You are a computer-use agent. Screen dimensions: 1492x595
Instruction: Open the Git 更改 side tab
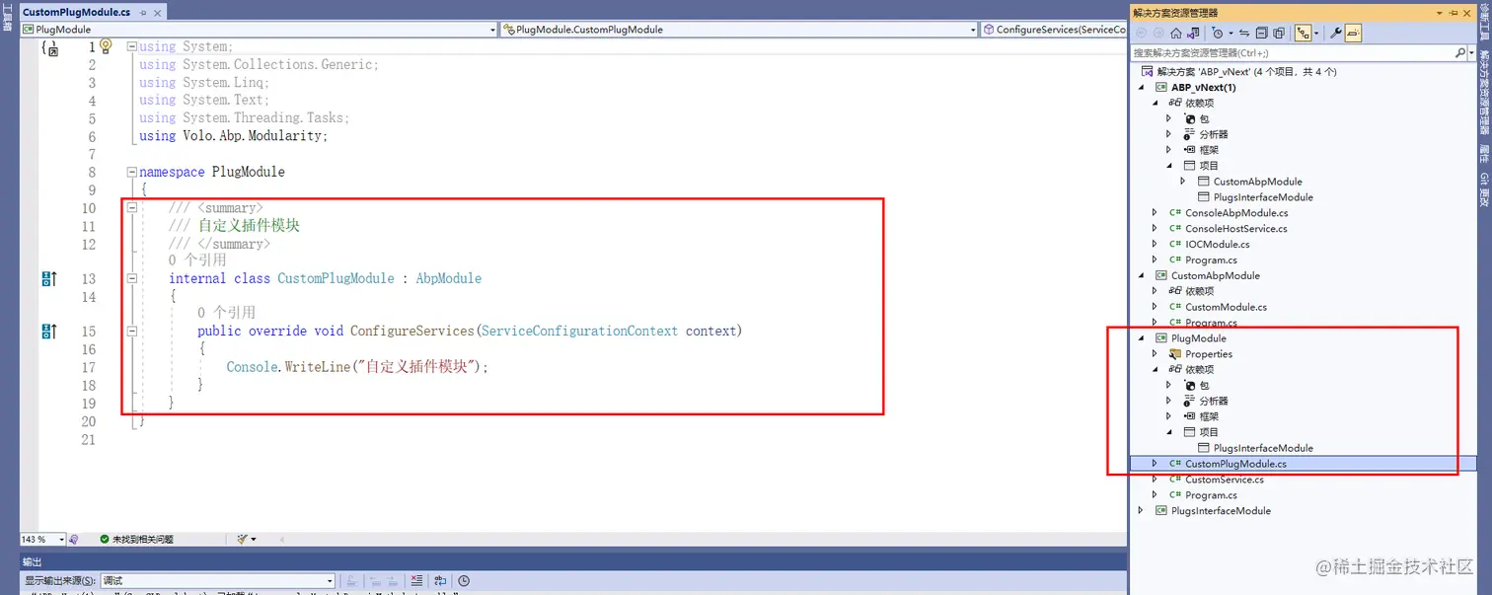click(x=1484, y=190)
